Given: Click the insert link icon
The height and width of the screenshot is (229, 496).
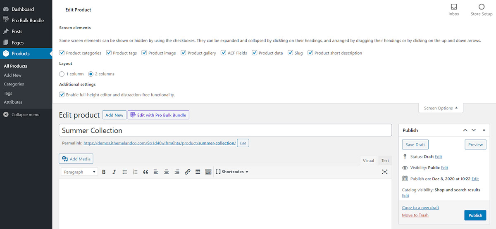Looking at the screenshot, I should 187,172.
